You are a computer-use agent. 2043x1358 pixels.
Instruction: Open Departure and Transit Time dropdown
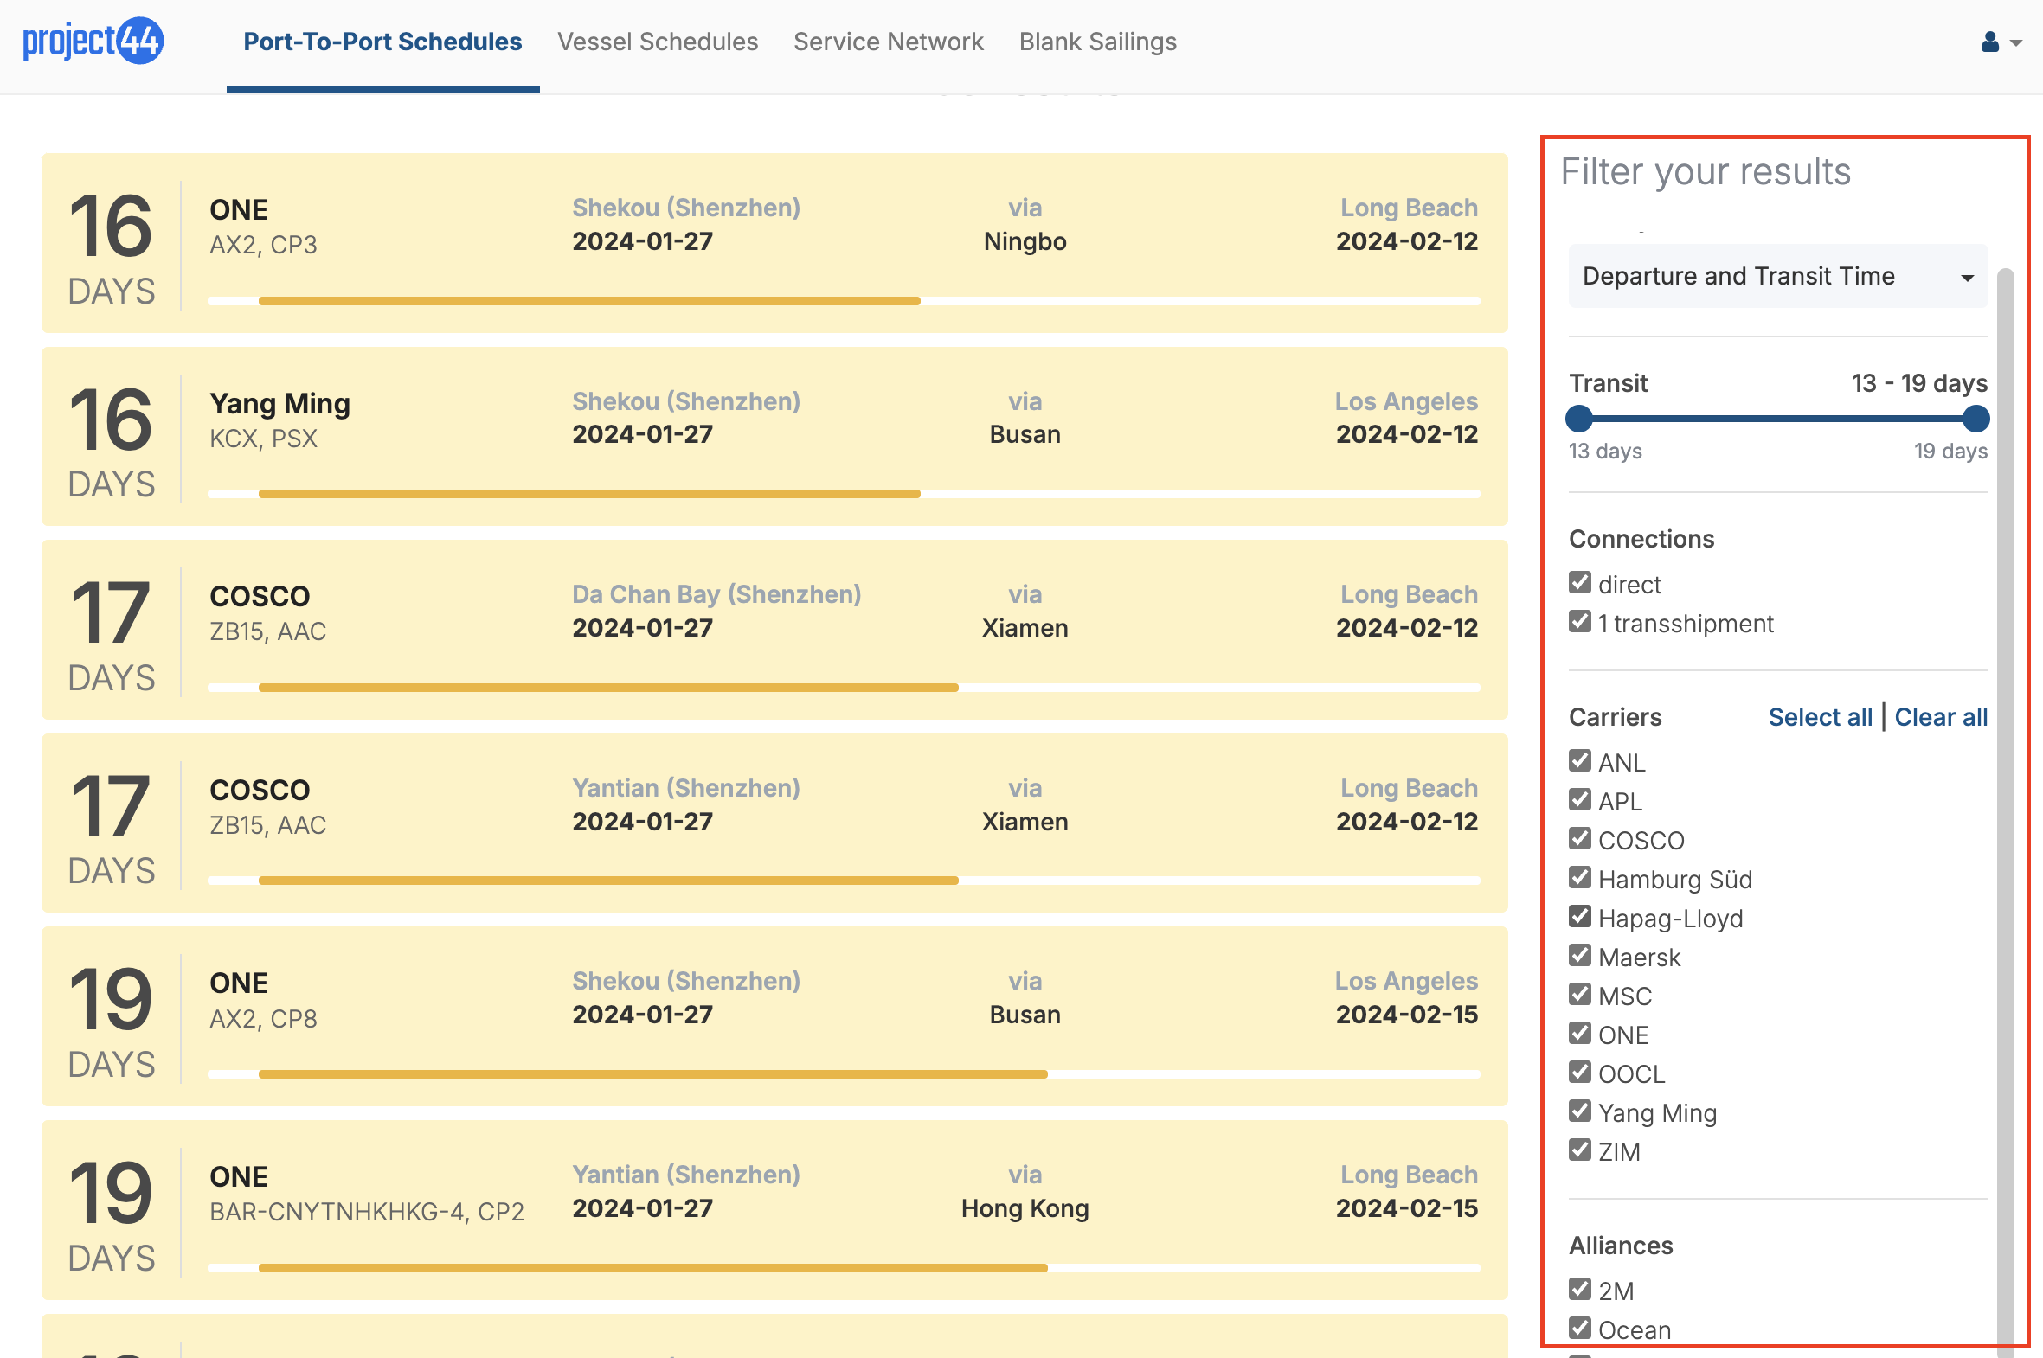coord(1777,276)
